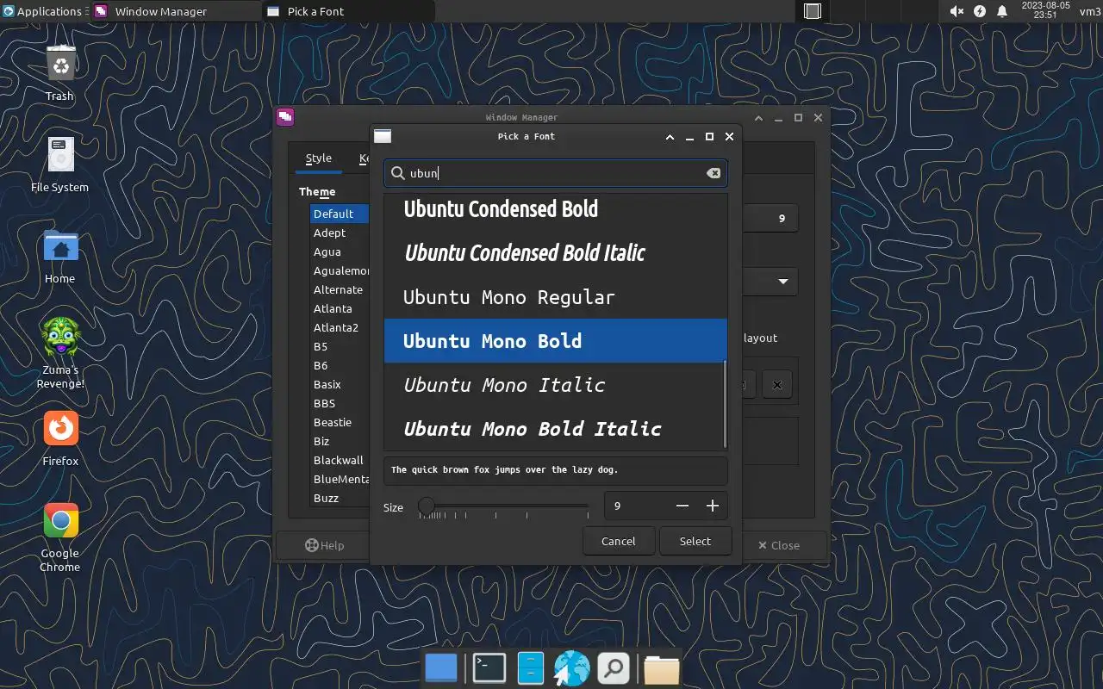
Task: Select the Default theme
Action: click(340, 214)
